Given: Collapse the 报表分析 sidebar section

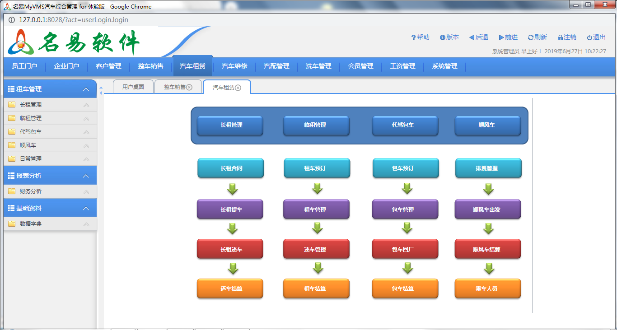Looking at the screenshot, I should point(86,176).
